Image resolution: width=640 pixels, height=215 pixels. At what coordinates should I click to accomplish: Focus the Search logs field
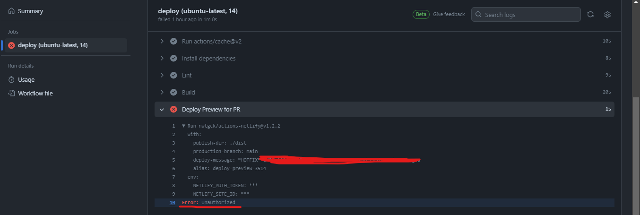526,15
